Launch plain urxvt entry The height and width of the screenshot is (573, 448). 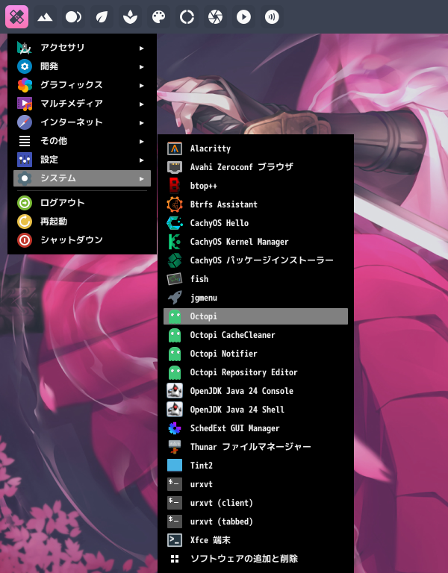click(x=255, y=484)
